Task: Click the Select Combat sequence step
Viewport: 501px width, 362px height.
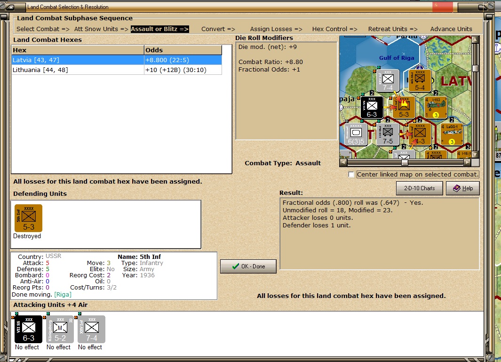Action: point(43,29)
